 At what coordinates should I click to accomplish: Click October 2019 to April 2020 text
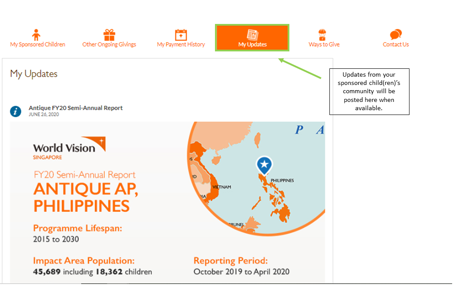coord(242,272)
